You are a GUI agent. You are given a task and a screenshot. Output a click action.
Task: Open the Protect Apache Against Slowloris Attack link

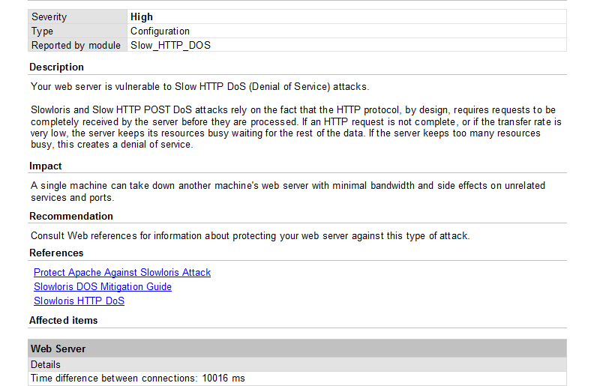click(x=122, y=273)
